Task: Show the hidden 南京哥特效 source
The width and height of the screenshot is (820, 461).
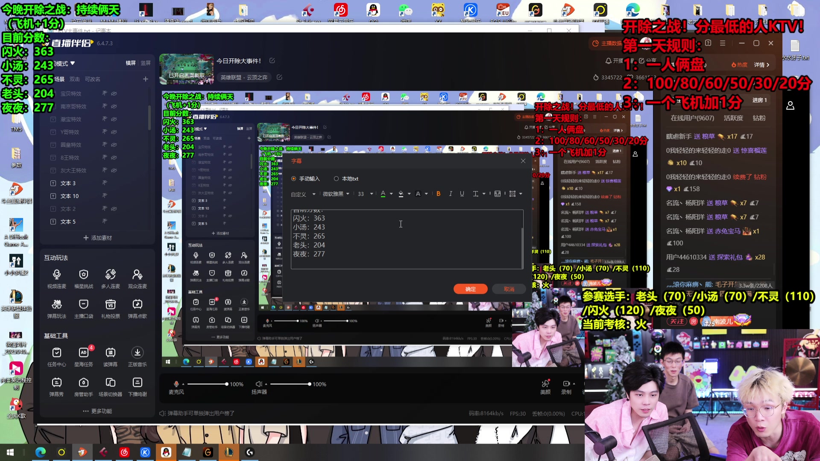Action: pos(114,106)
